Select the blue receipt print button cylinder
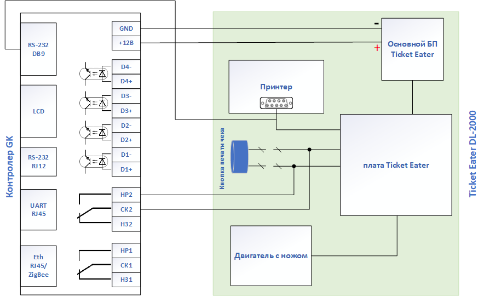Screen dimensions: 484x296 pos(240,157)
